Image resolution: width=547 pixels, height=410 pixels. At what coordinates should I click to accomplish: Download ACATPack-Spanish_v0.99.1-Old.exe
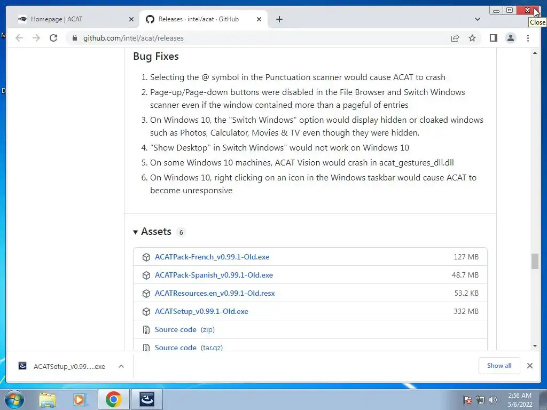(214, 275)
